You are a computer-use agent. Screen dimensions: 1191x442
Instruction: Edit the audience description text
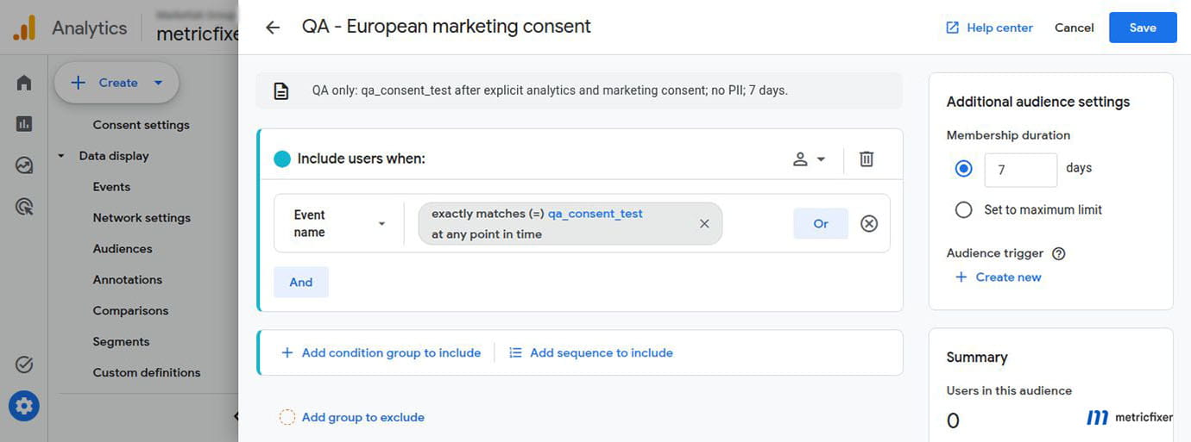(550, 90)
